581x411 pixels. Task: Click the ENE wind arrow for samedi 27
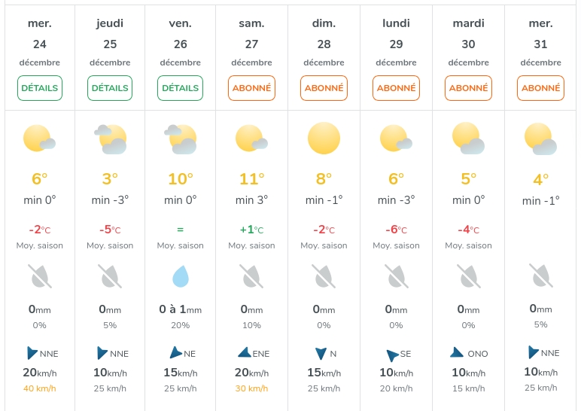pos(244,352)
